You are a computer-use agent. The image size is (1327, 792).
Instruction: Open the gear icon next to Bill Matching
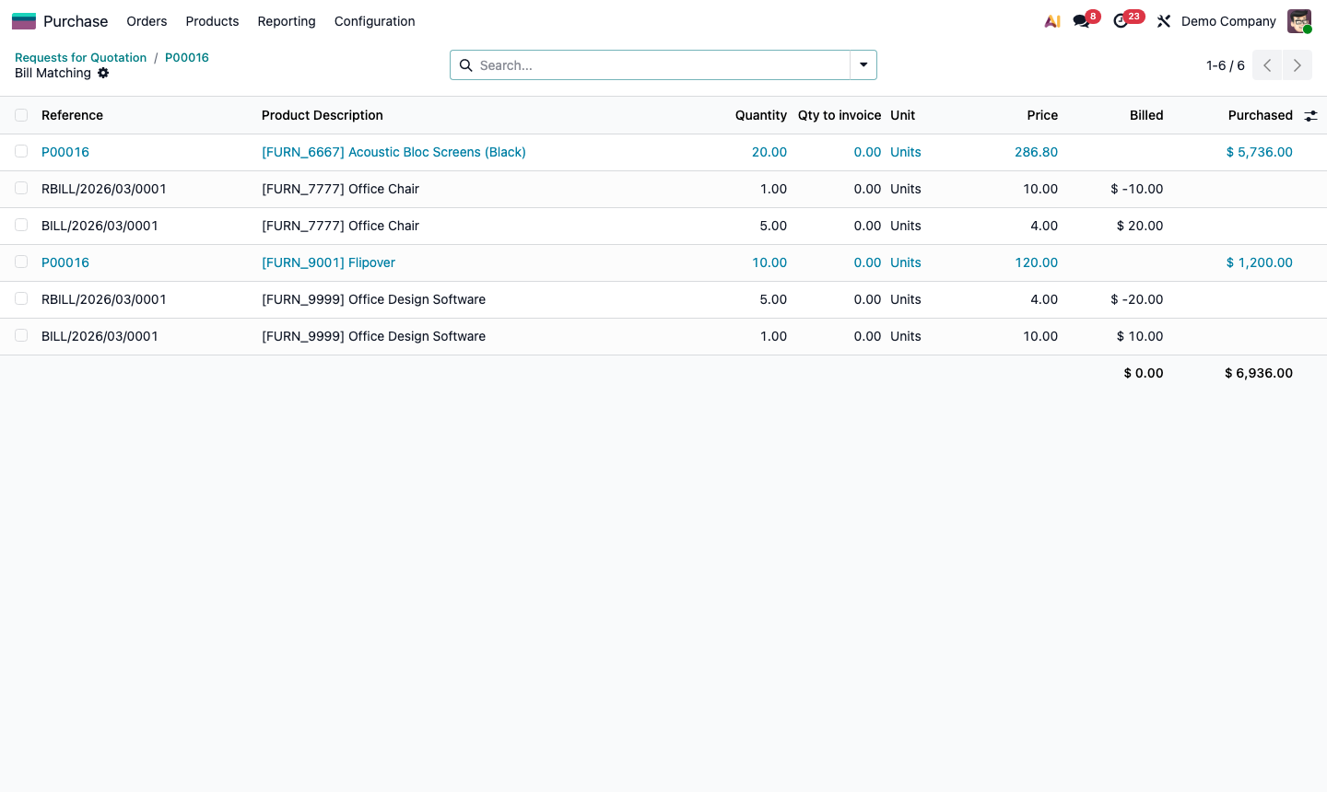[x=103, y=73]
